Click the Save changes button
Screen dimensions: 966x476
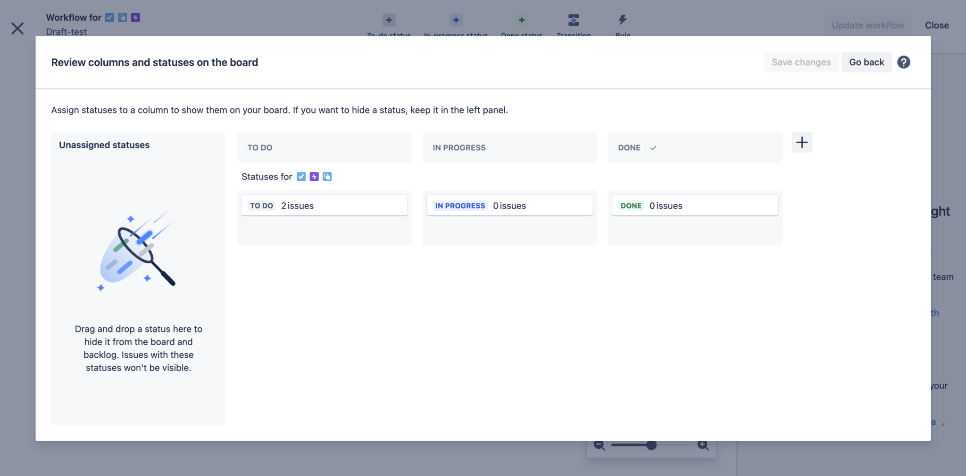coord(801,62)
